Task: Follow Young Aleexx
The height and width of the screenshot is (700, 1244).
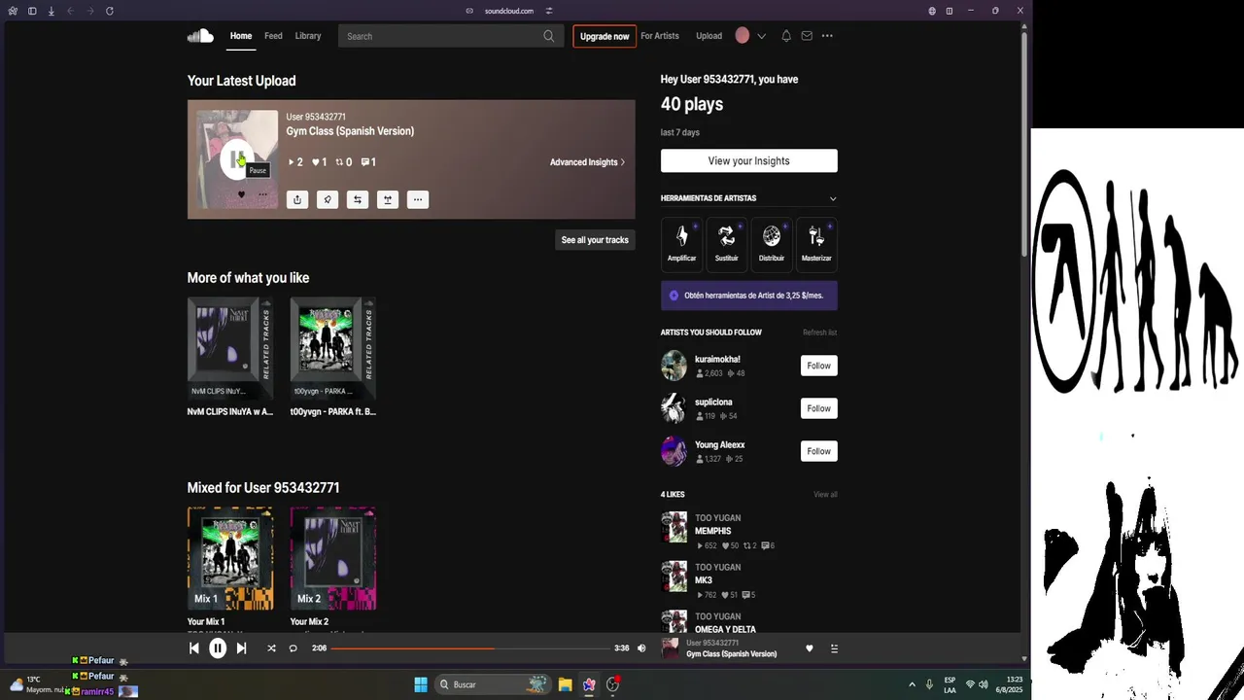Action: (819, 451)
